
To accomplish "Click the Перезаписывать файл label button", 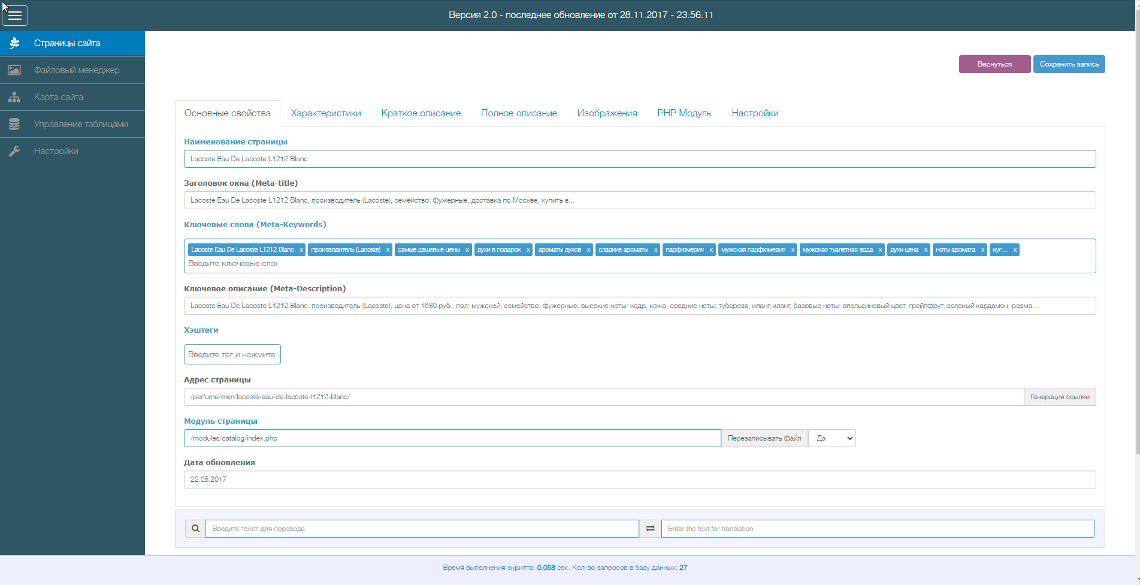I will (x=764, y=438).
